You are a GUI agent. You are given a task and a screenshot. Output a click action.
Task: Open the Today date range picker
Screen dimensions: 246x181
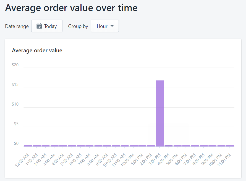point(47,26)
